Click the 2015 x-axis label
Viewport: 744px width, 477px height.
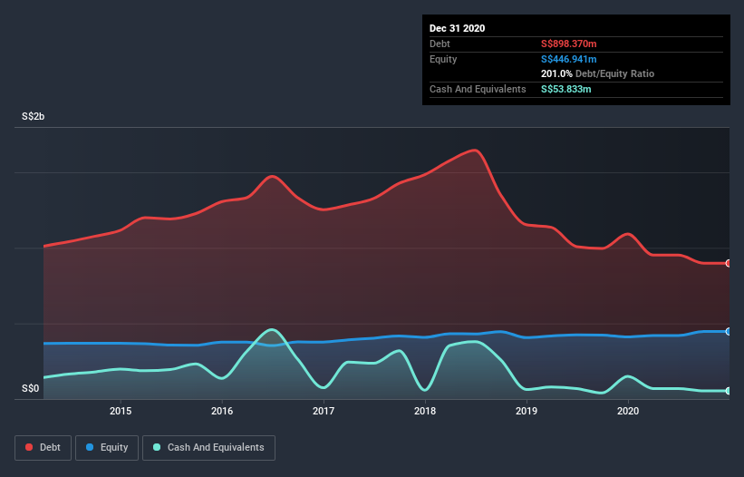[x=121, y=411]
